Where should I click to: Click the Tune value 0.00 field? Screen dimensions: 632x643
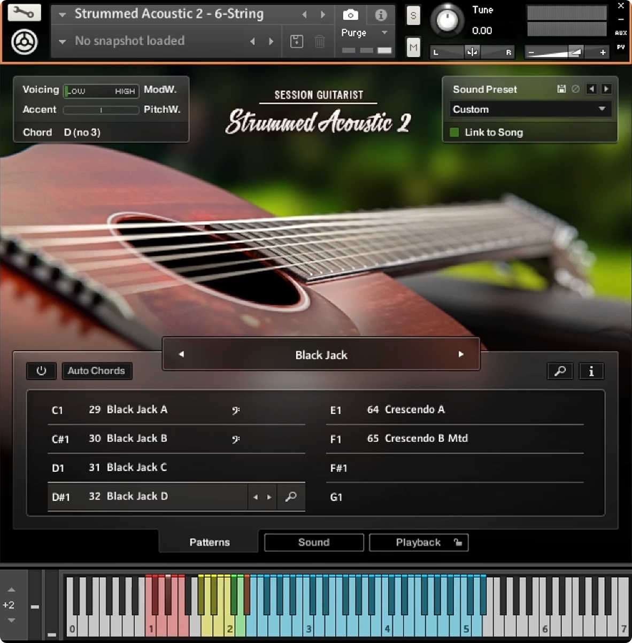tap(482, 31)
